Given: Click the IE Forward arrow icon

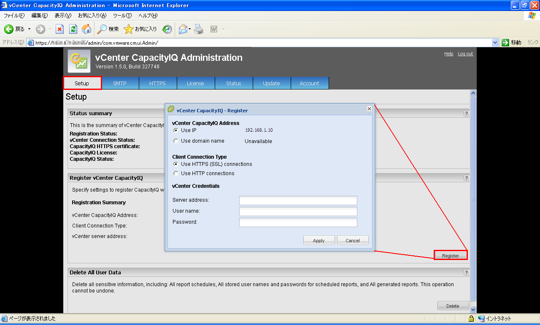Looking at the screenshot, I should click(x=40, y=29).
